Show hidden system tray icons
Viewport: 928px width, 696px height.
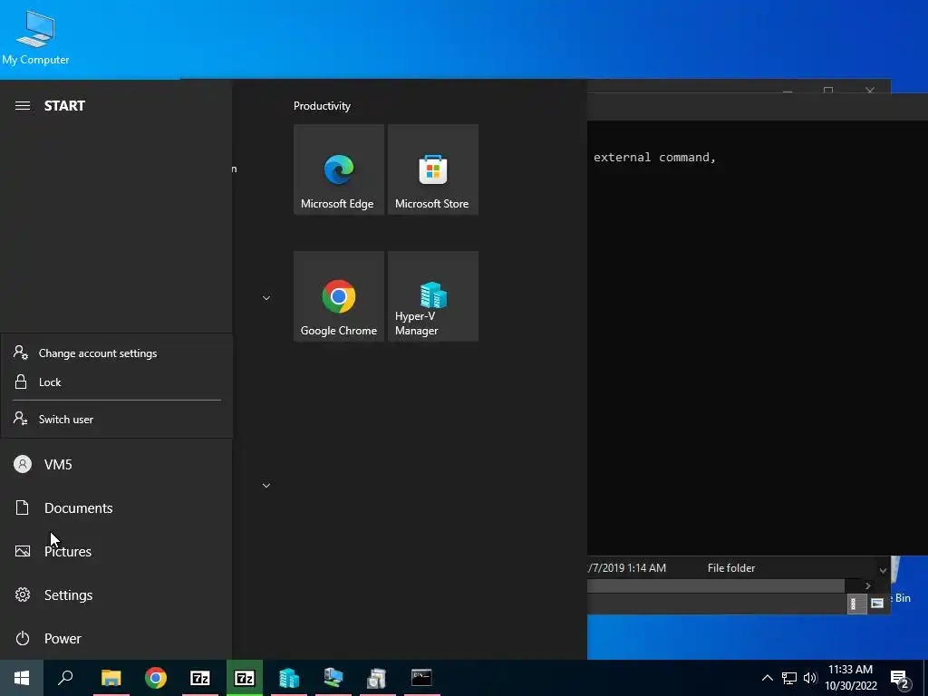point(767,678)
